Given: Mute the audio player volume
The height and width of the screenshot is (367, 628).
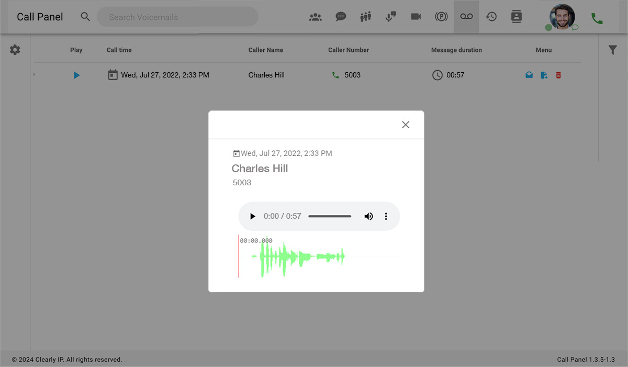Looking at the screenshot, I should (369, 216).
